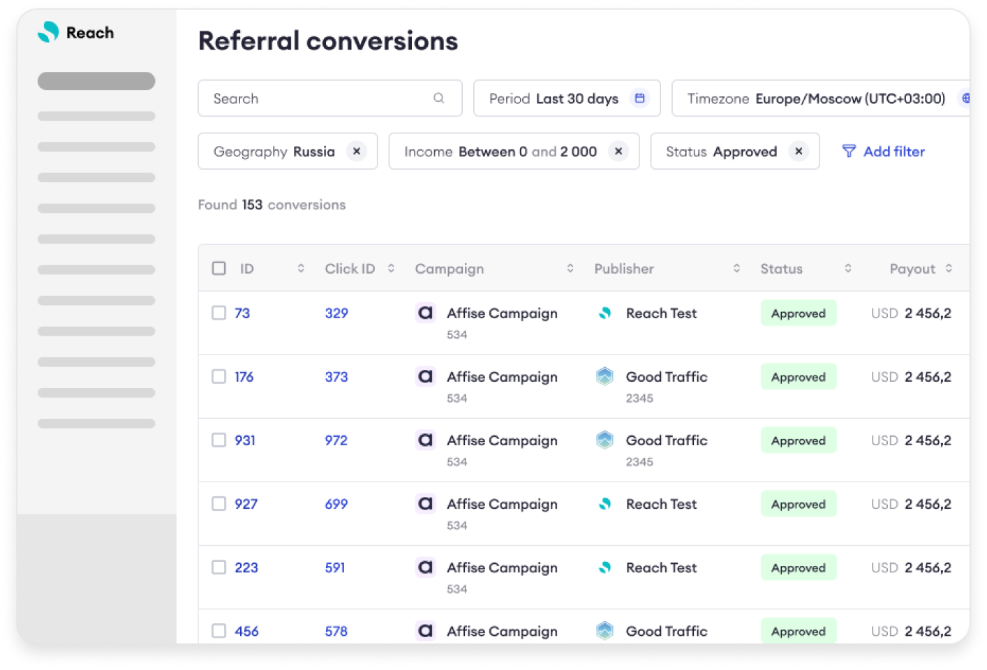Click the search magnifier icon

438,98
